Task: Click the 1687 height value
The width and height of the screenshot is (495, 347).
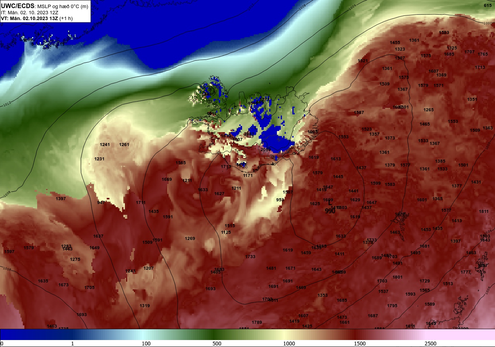Action: [x=373, y=316]
